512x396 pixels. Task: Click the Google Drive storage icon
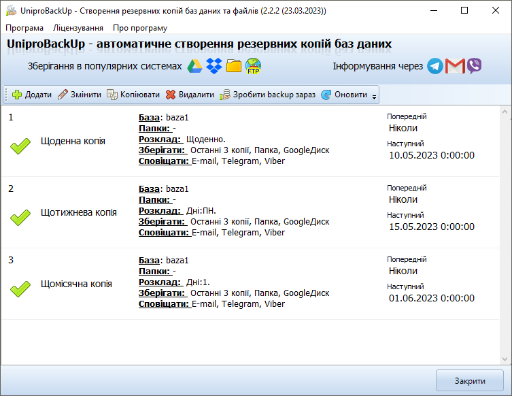194,66
